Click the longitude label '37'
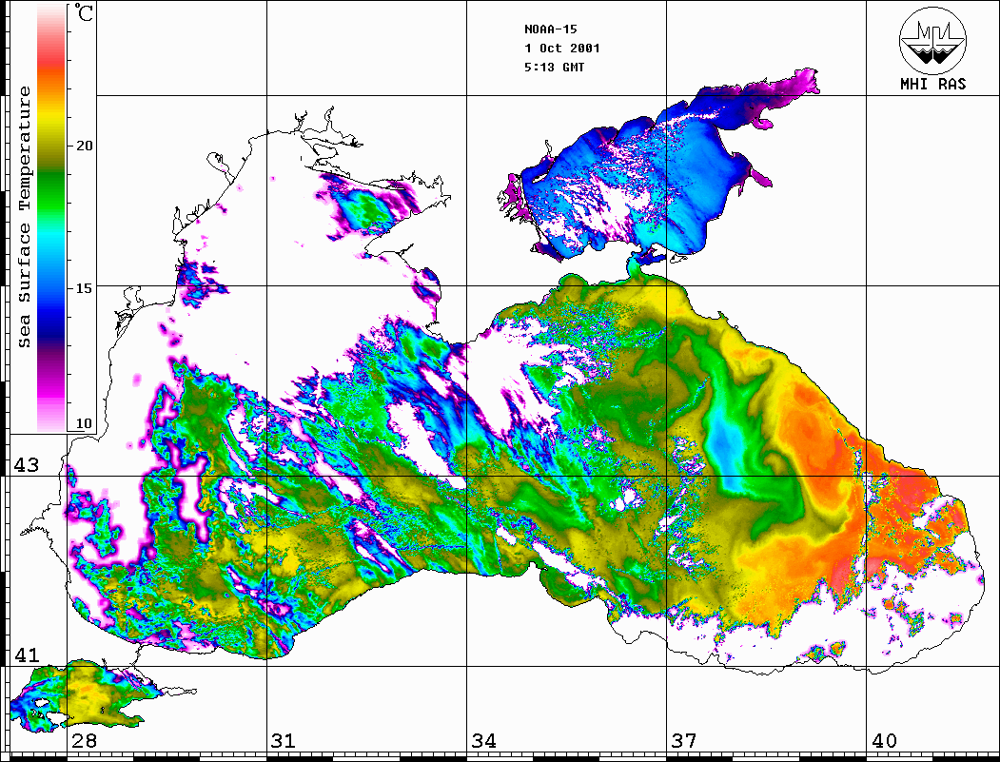The width and height of the screenshot is (1000, 762). [684, 740]
